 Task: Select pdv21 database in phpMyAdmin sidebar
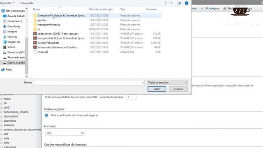click(7, 108)
